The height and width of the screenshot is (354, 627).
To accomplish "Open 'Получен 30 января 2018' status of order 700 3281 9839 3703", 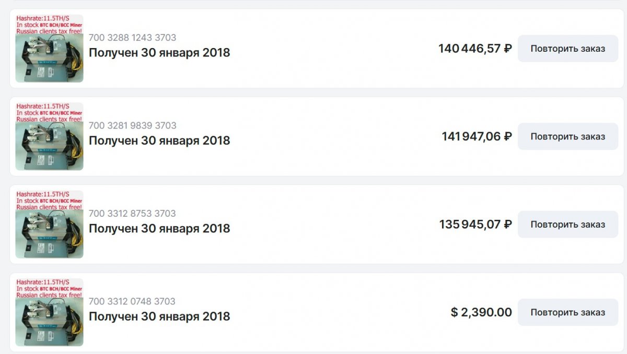I will click(159, 140).
